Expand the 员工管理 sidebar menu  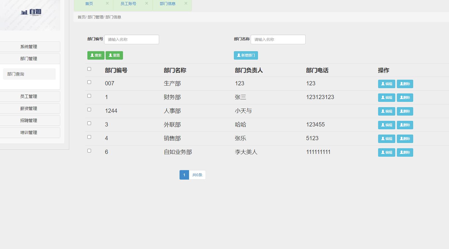point(29,97)
